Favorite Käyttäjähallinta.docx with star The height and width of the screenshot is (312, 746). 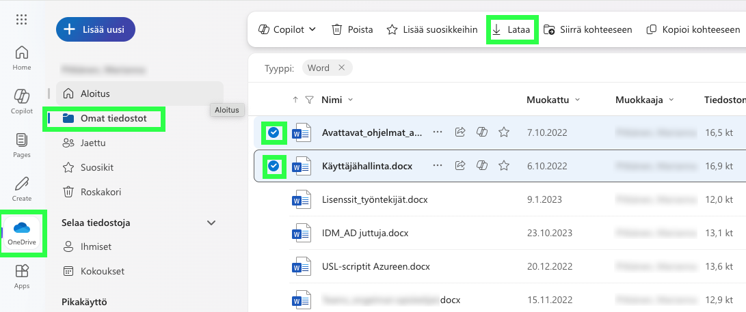(504, 166)
